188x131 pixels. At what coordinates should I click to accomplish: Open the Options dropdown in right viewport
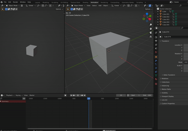coord(148,9)
